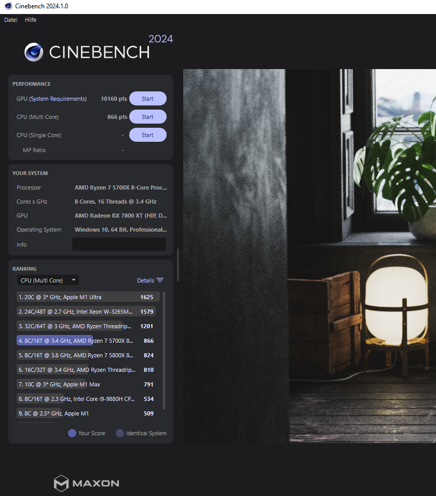
Task: Click the ranking list scrollbar
Action: pos(164,351)
